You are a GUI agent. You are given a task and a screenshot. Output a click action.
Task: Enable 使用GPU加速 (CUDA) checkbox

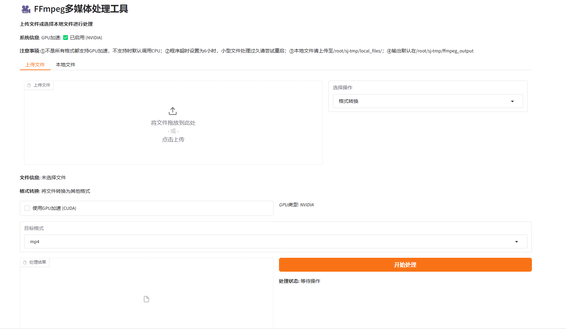(27, 208)
